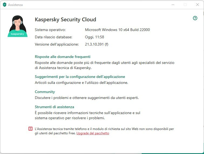Click the support agent avatar image
Image resolution: width=204 pixels, height=154 pixels.
(18, 26)
